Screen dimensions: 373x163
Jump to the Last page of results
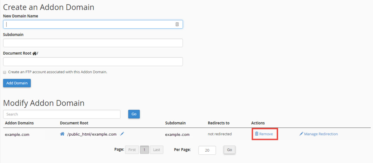point(157,150)
